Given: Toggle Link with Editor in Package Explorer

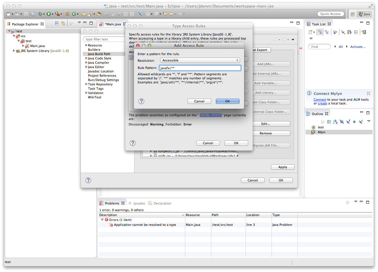Looking at the screenshot, I should pos(63,23).
